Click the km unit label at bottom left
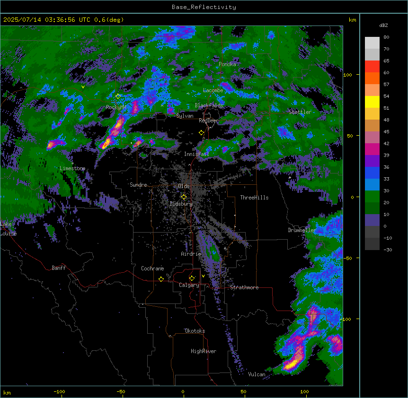The height and width of the screenshot is (398, 408). click(7, 392)
